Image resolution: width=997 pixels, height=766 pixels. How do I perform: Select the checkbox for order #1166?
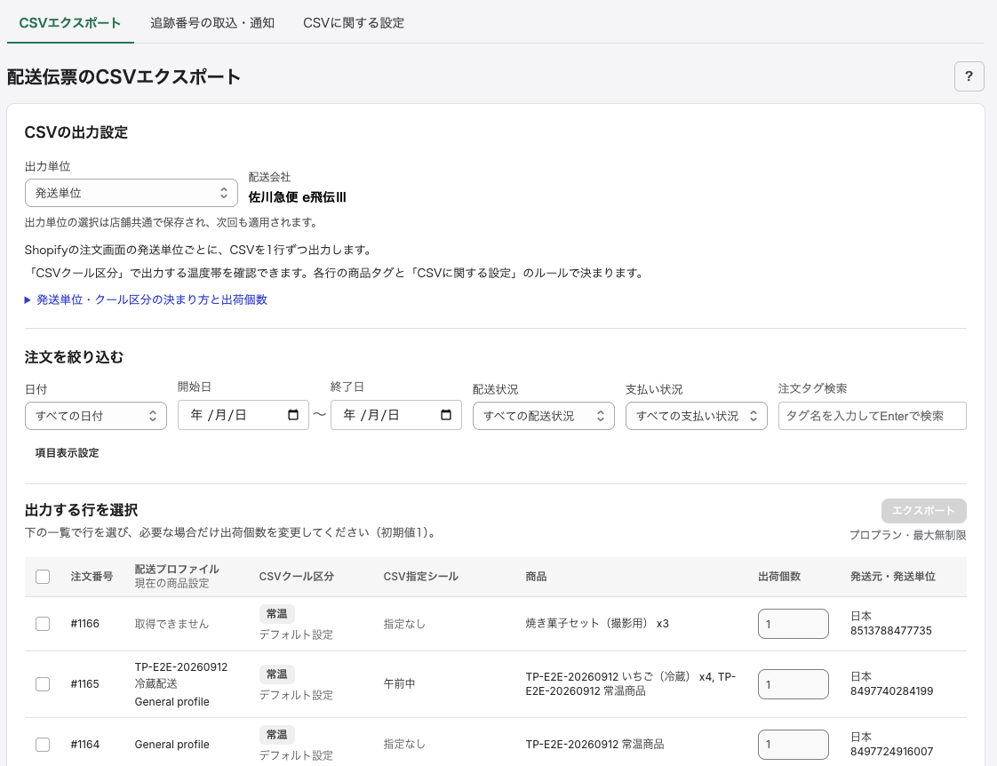(x=43, y=624)
